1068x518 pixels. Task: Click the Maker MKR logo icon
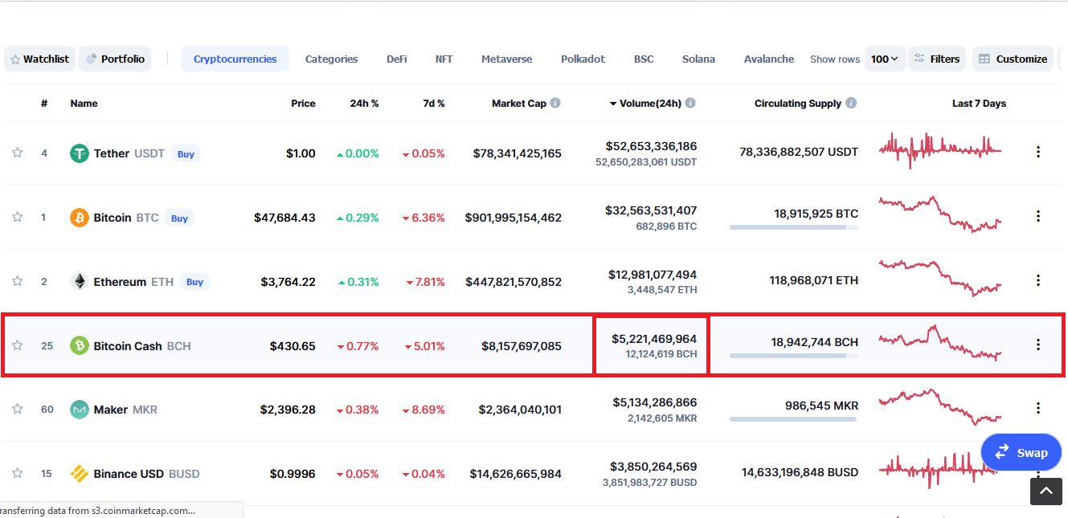coord(80,410)
